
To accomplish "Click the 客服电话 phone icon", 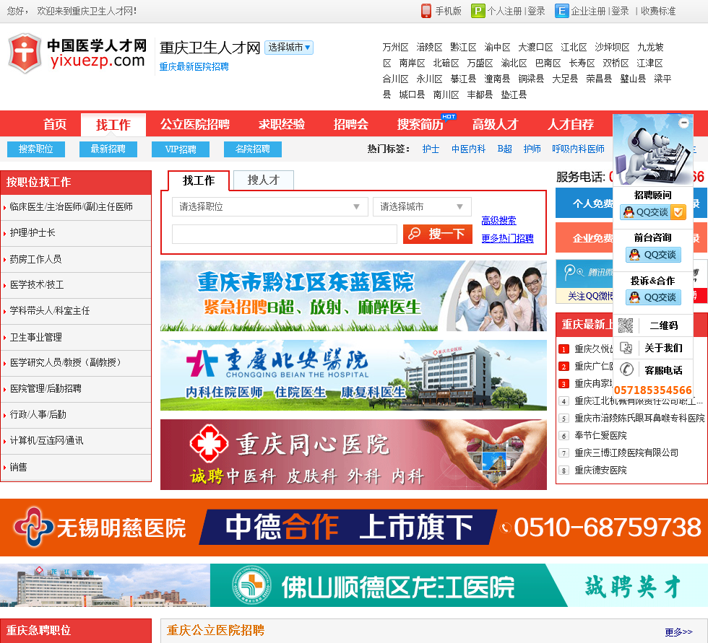I will tap(626, 369).
